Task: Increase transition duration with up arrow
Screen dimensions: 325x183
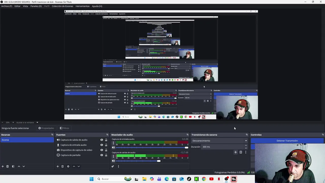Action: click(246, 146)
